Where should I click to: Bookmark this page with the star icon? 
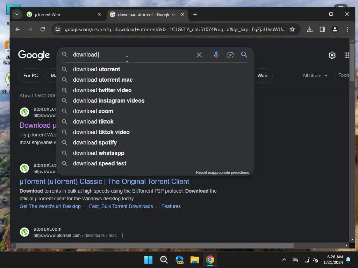[292, 29]
